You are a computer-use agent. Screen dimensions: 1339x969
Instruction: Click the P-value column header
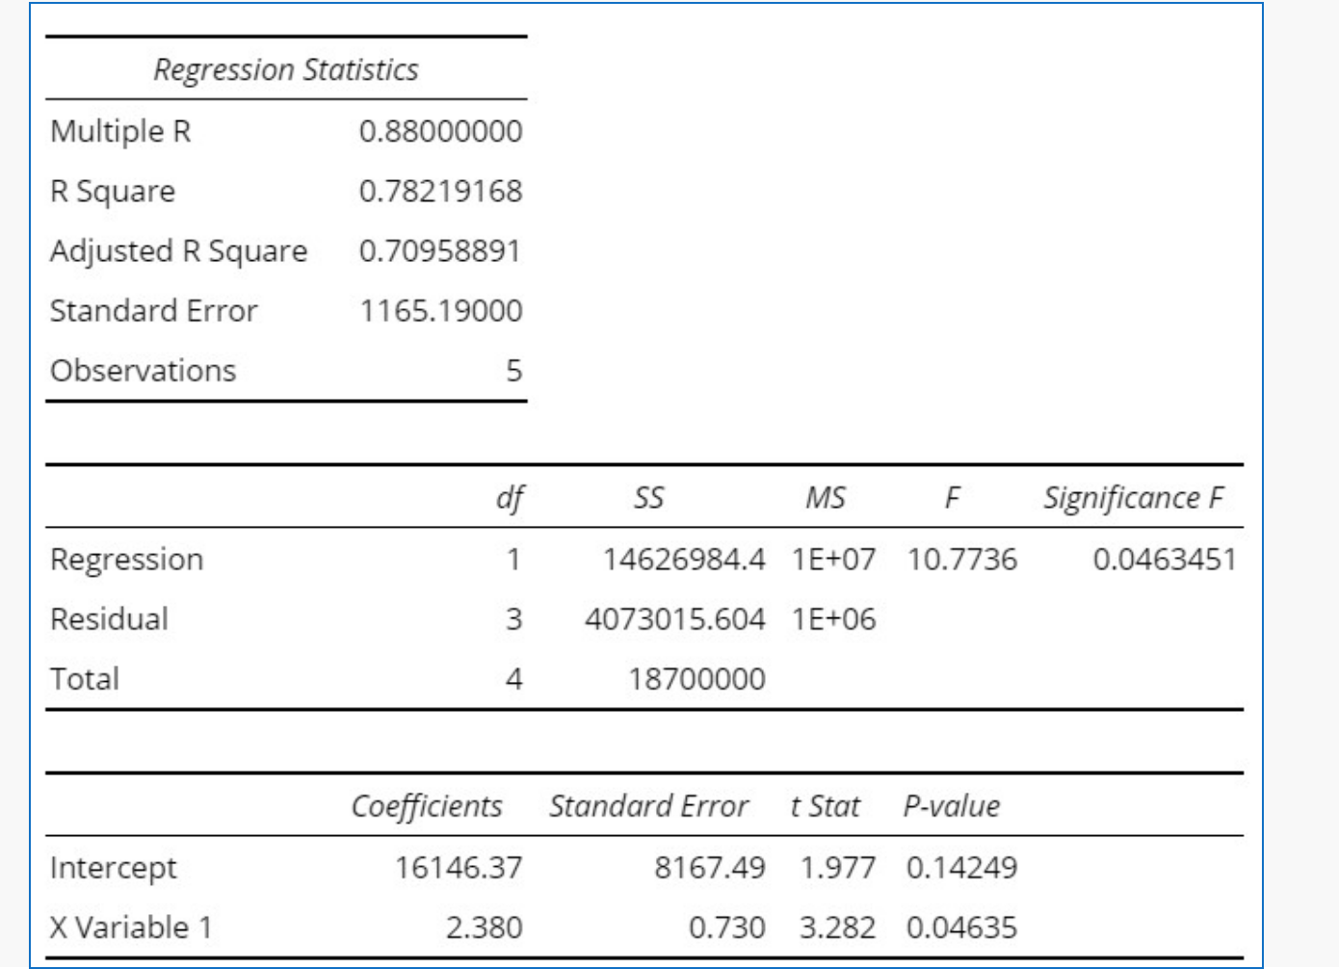(952, 805)
